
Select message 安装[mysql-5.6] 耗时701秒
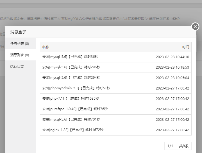(71, 119)
